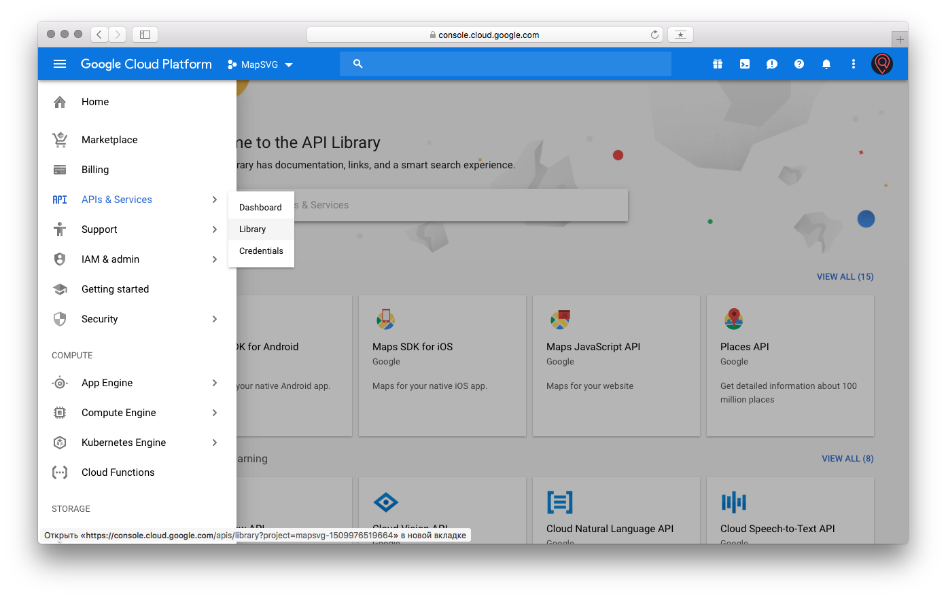Open Cloud Functions menu item
This screenshot has width=946, height=598.
[137, 472]
